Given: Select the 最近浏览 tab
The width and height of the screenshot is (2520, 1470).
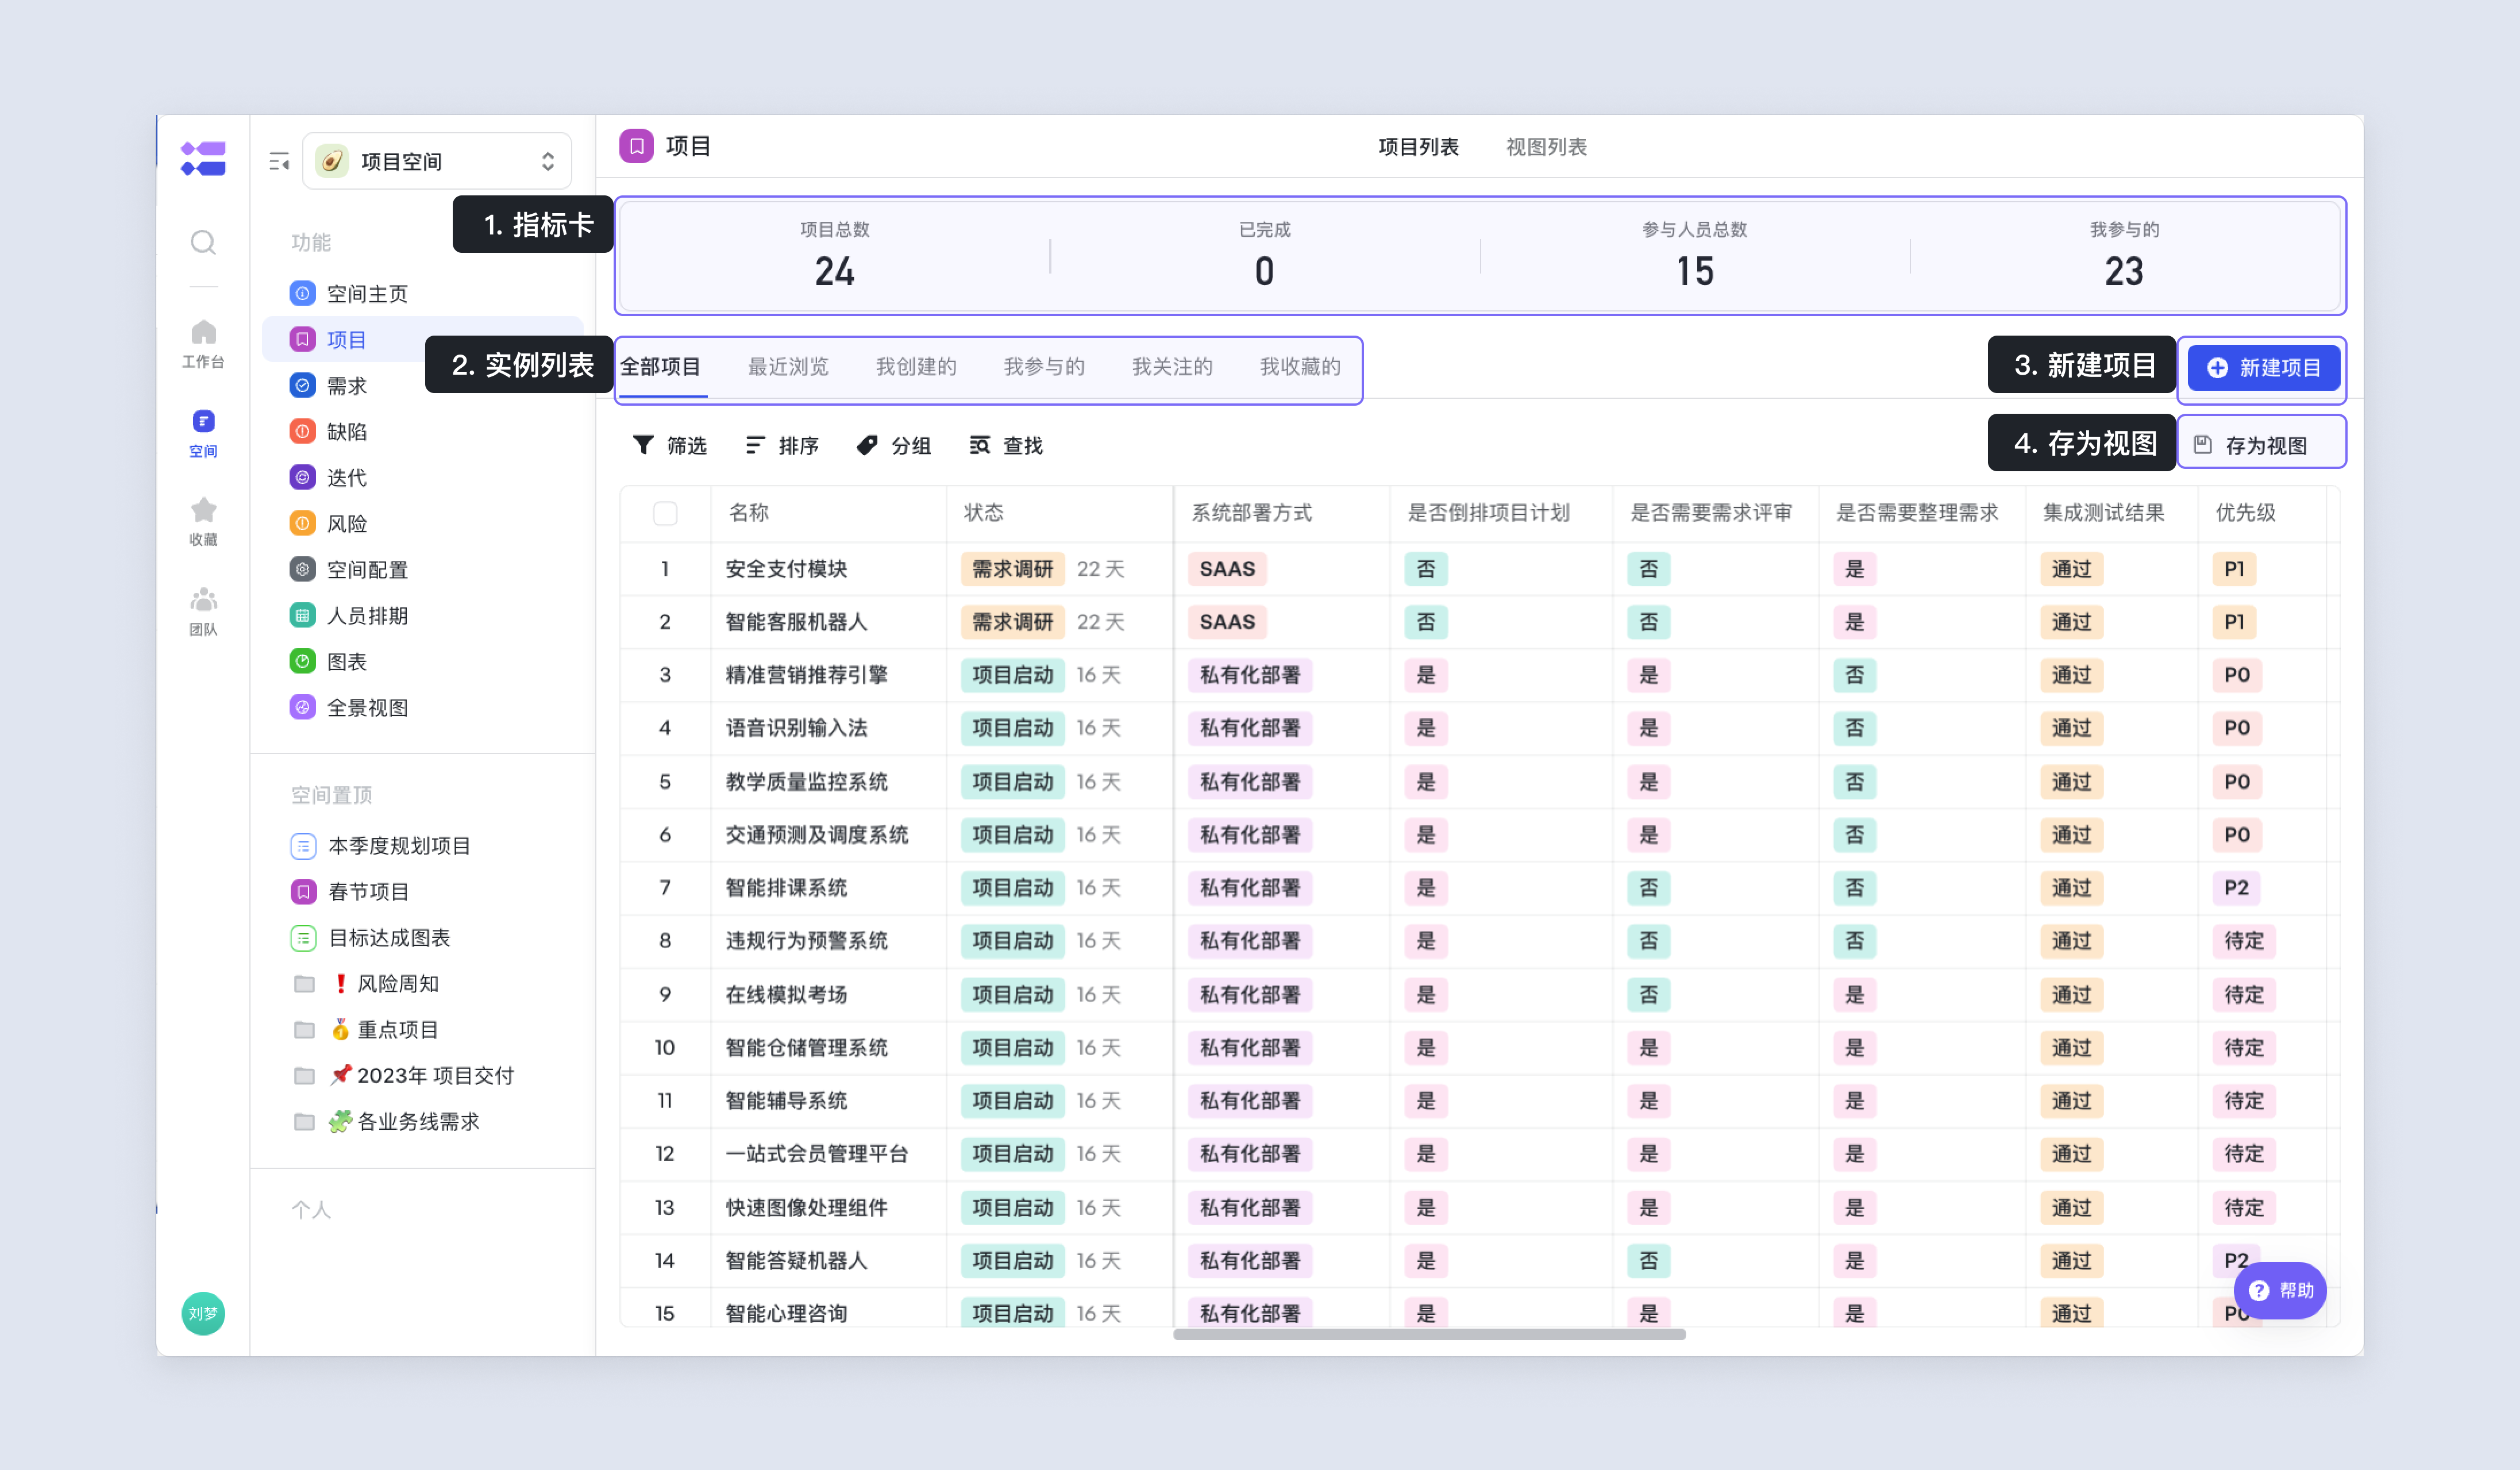Looking at the screenshot, I should pyautogui.click(x=788, y=367).
